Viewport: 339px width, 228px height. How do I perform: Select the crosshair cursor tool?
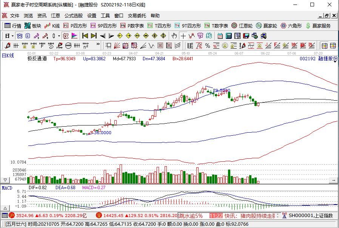(x=183, y=36)
